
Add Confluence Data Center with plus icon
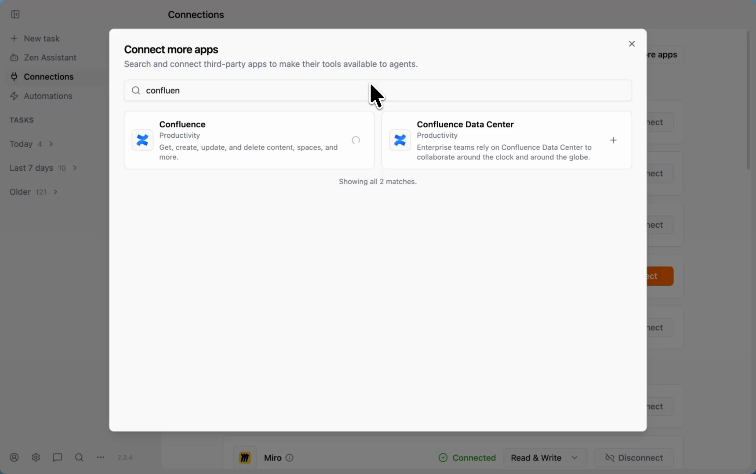tap(613, 140)
